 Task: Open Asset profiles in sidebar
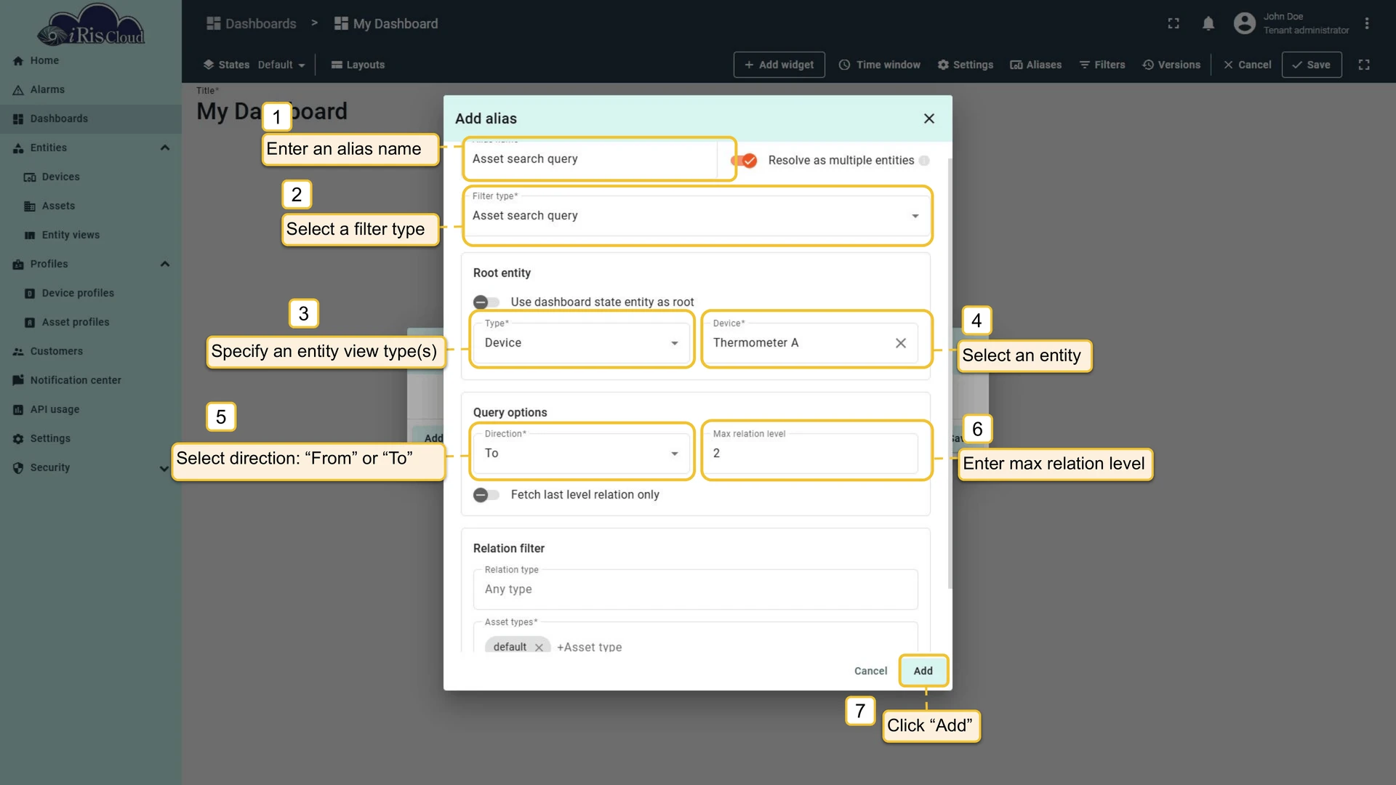click(76, 322)
